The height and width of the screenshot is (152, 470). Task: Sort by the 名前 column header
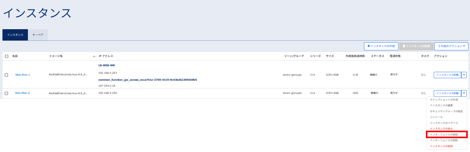tap(15, 56)
